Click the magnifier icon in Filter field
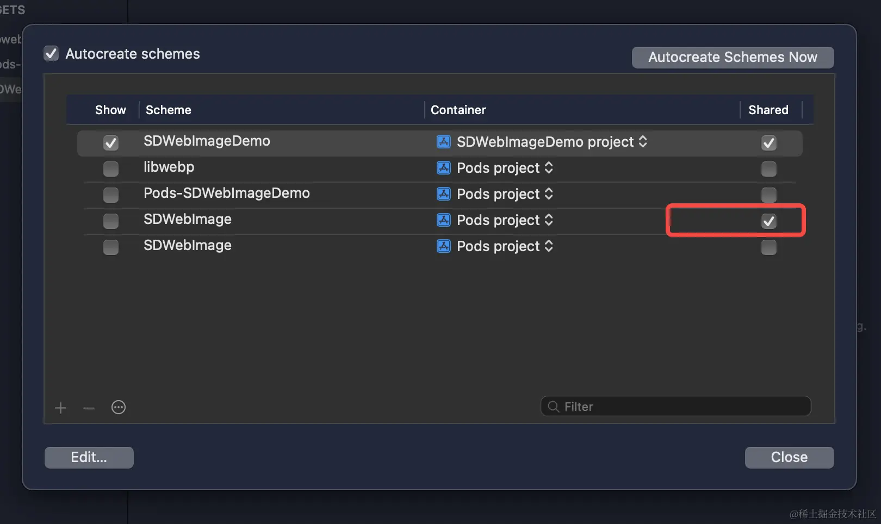 pos(553,407)
